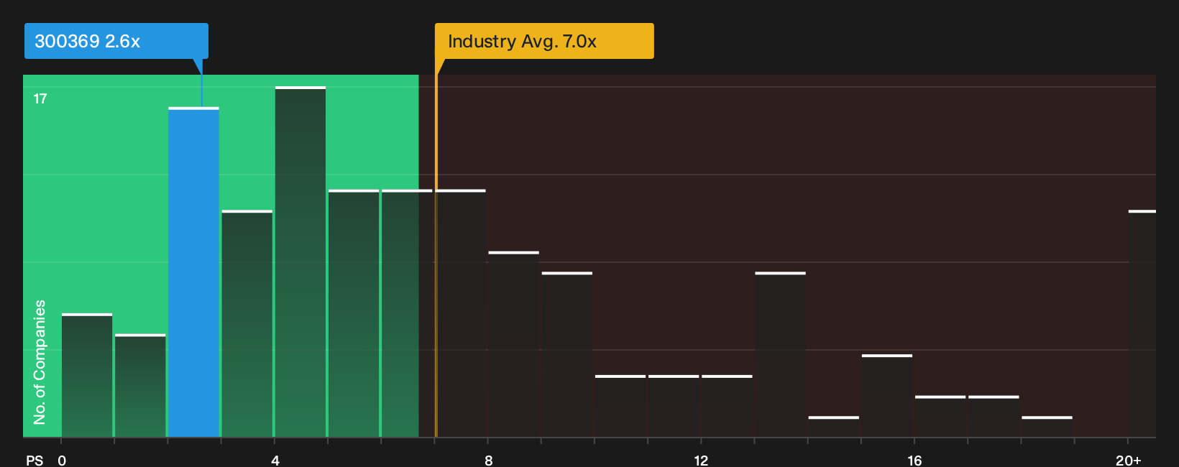Click the 20+ bar at the chart's right edge

click(x=1142, y=324)
